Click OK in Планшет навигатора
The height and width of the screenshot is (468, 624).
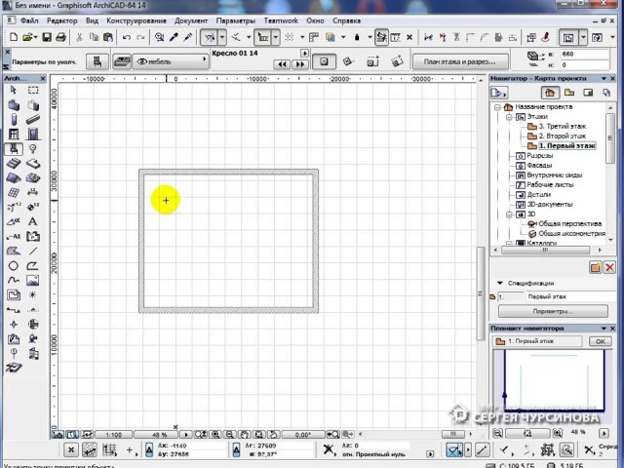tap(601, 341)
